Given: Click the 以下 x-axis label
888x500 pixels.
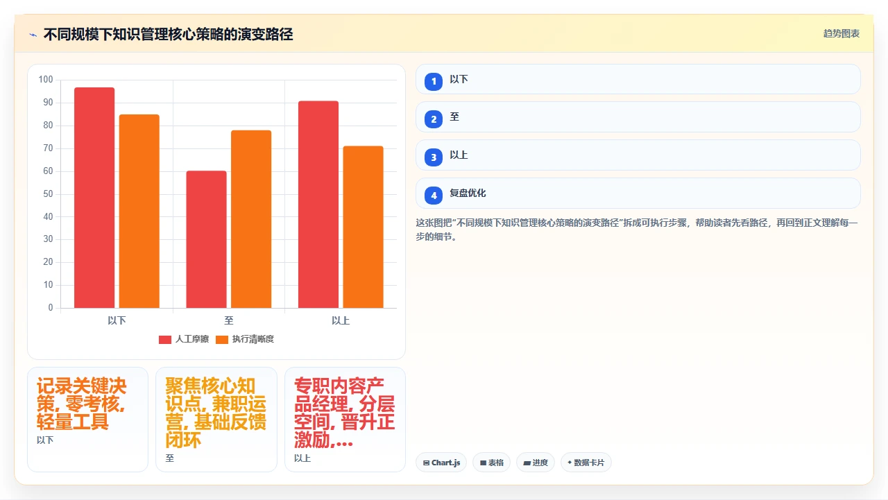Looking at the screenshot, I should point(117,320).
